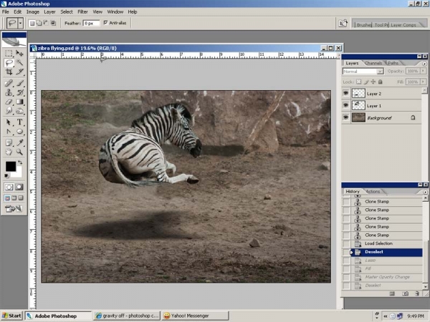The height and width of the screenshot is (322, 430).
Task: Open the Image menu
Action: pos(33,11)
